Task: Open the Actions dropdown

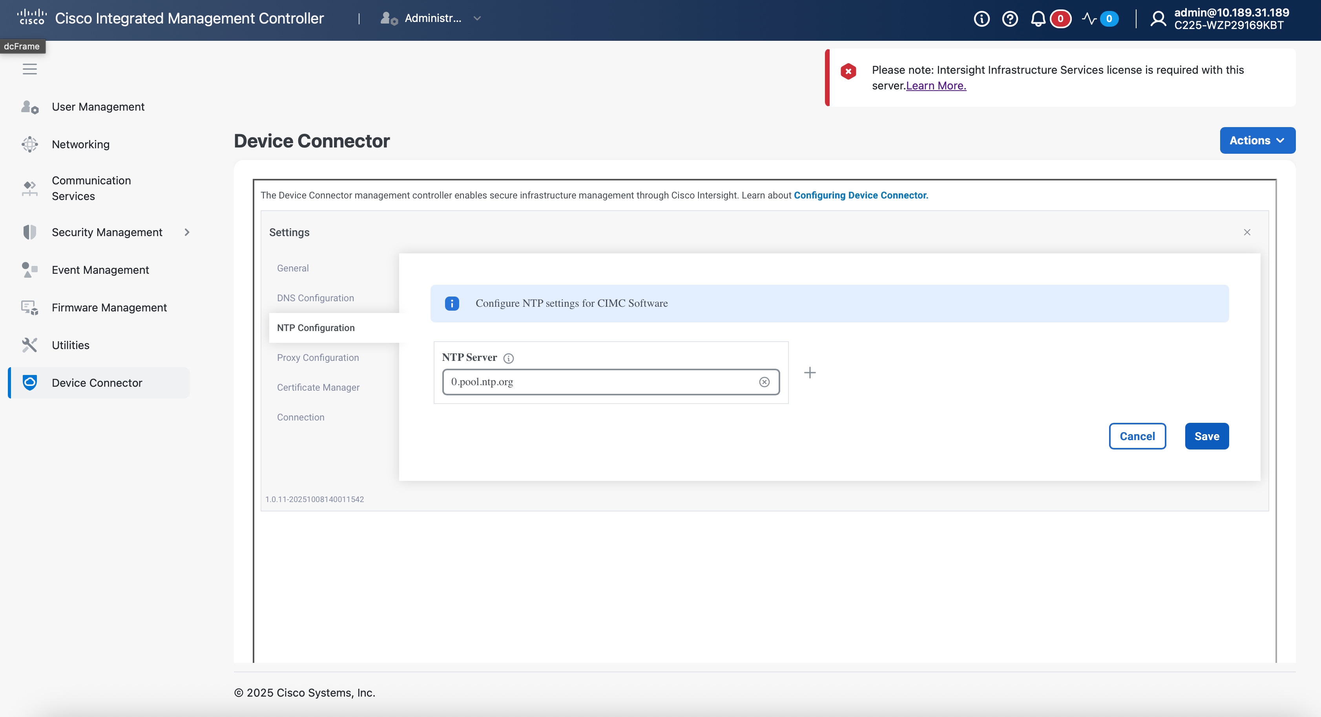Action: click(x=1257, y=140)
